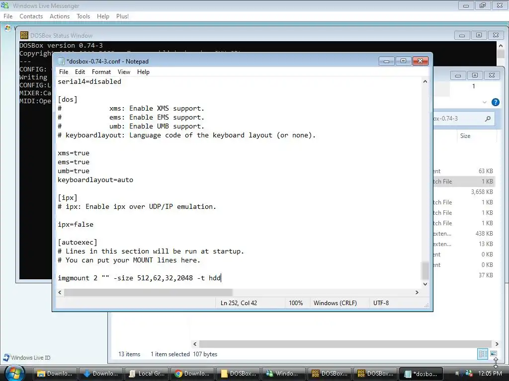Open the Windows Start orb
Viewport: 509px width, 381px height.
pos(14,373)
